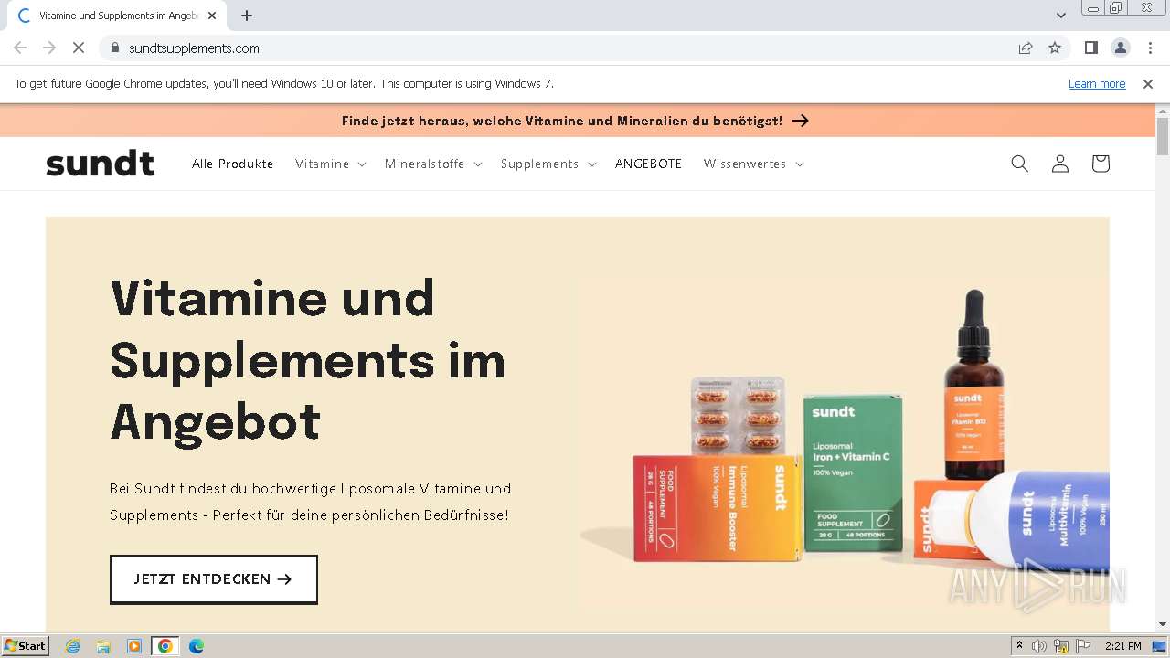Screen dimensions: 1170x658
Task: Open the volume speaker tray icon
Action: (1039, 646)
